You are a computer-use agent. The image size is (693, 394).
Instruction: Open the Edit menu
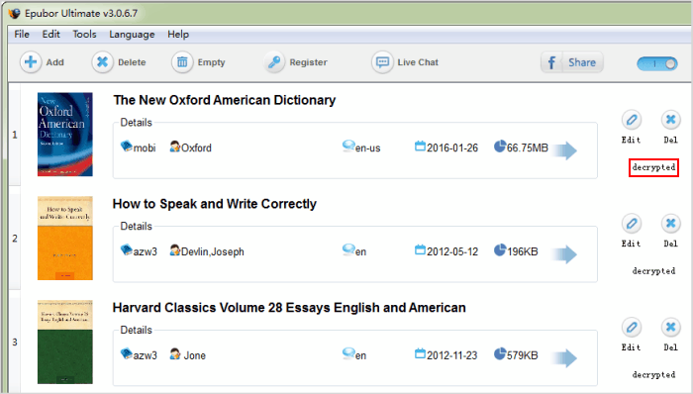[x=50, y=34]
